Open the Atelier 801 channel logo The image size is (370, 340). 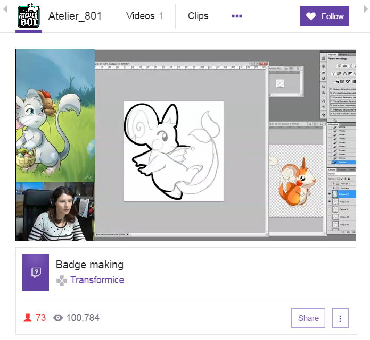point(29,16)
